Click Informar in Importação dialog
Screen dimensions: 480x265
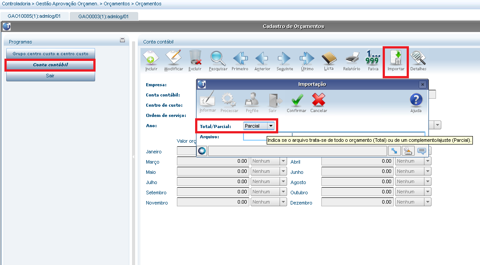208,103
